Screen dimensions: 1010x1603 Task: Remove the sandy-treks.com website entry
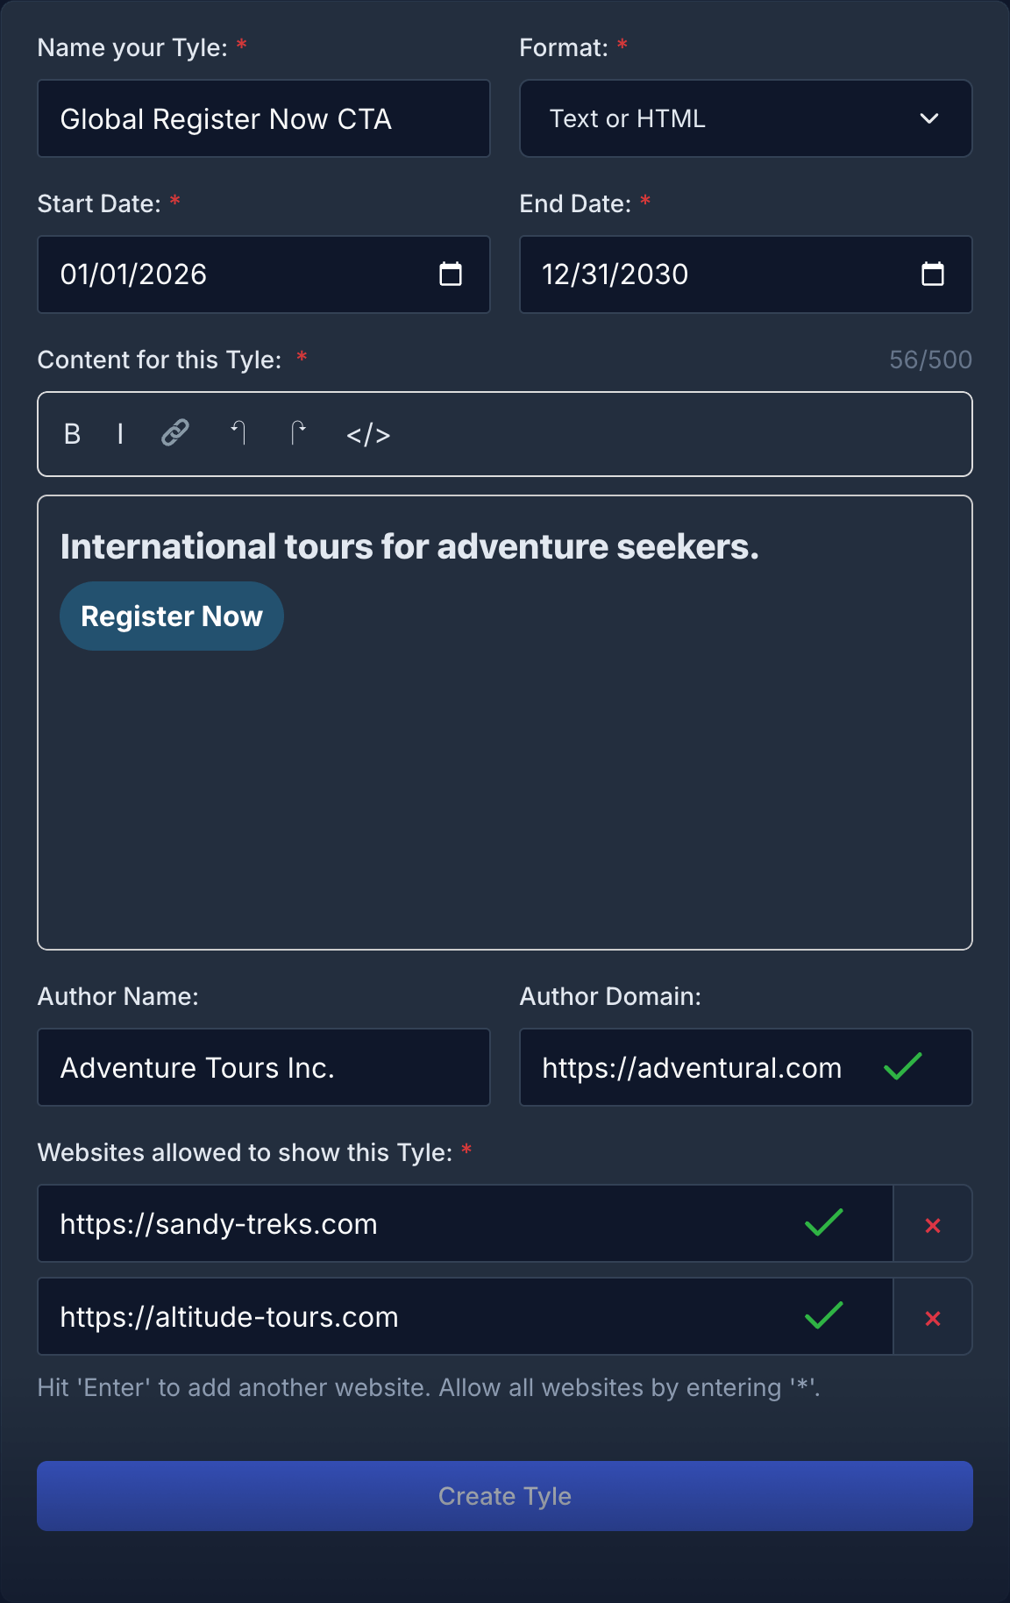point(932,1223)
